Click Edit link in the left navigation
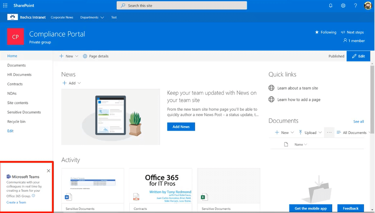 coord(10,131)
